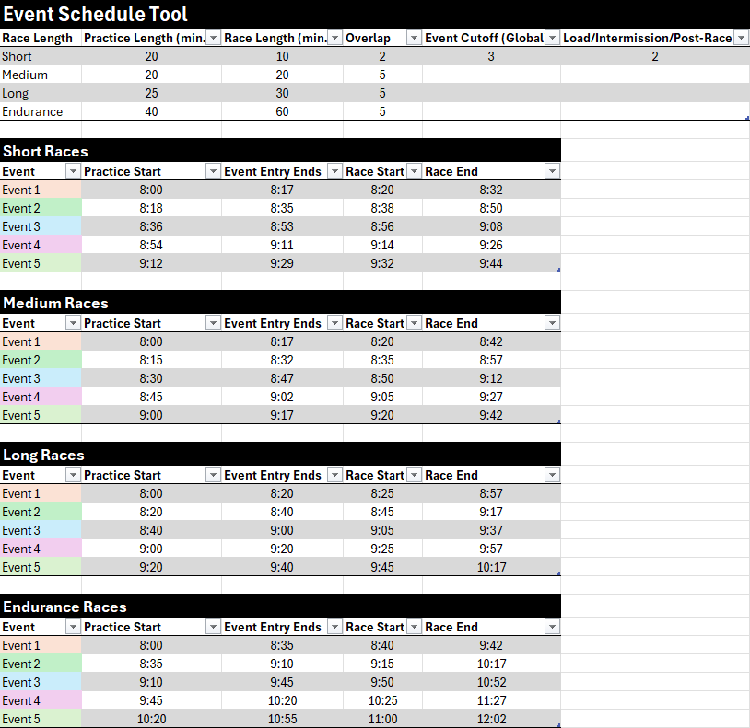Viewport: 750px width, 728px height.
Task: Open the Overlap column filter dropdown
Action: [x=414, y=37]
